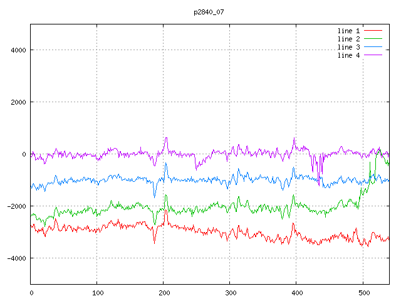
Task: Select the 'line 2' legend label
Action: pyautogui.click(x=345, y=39)
